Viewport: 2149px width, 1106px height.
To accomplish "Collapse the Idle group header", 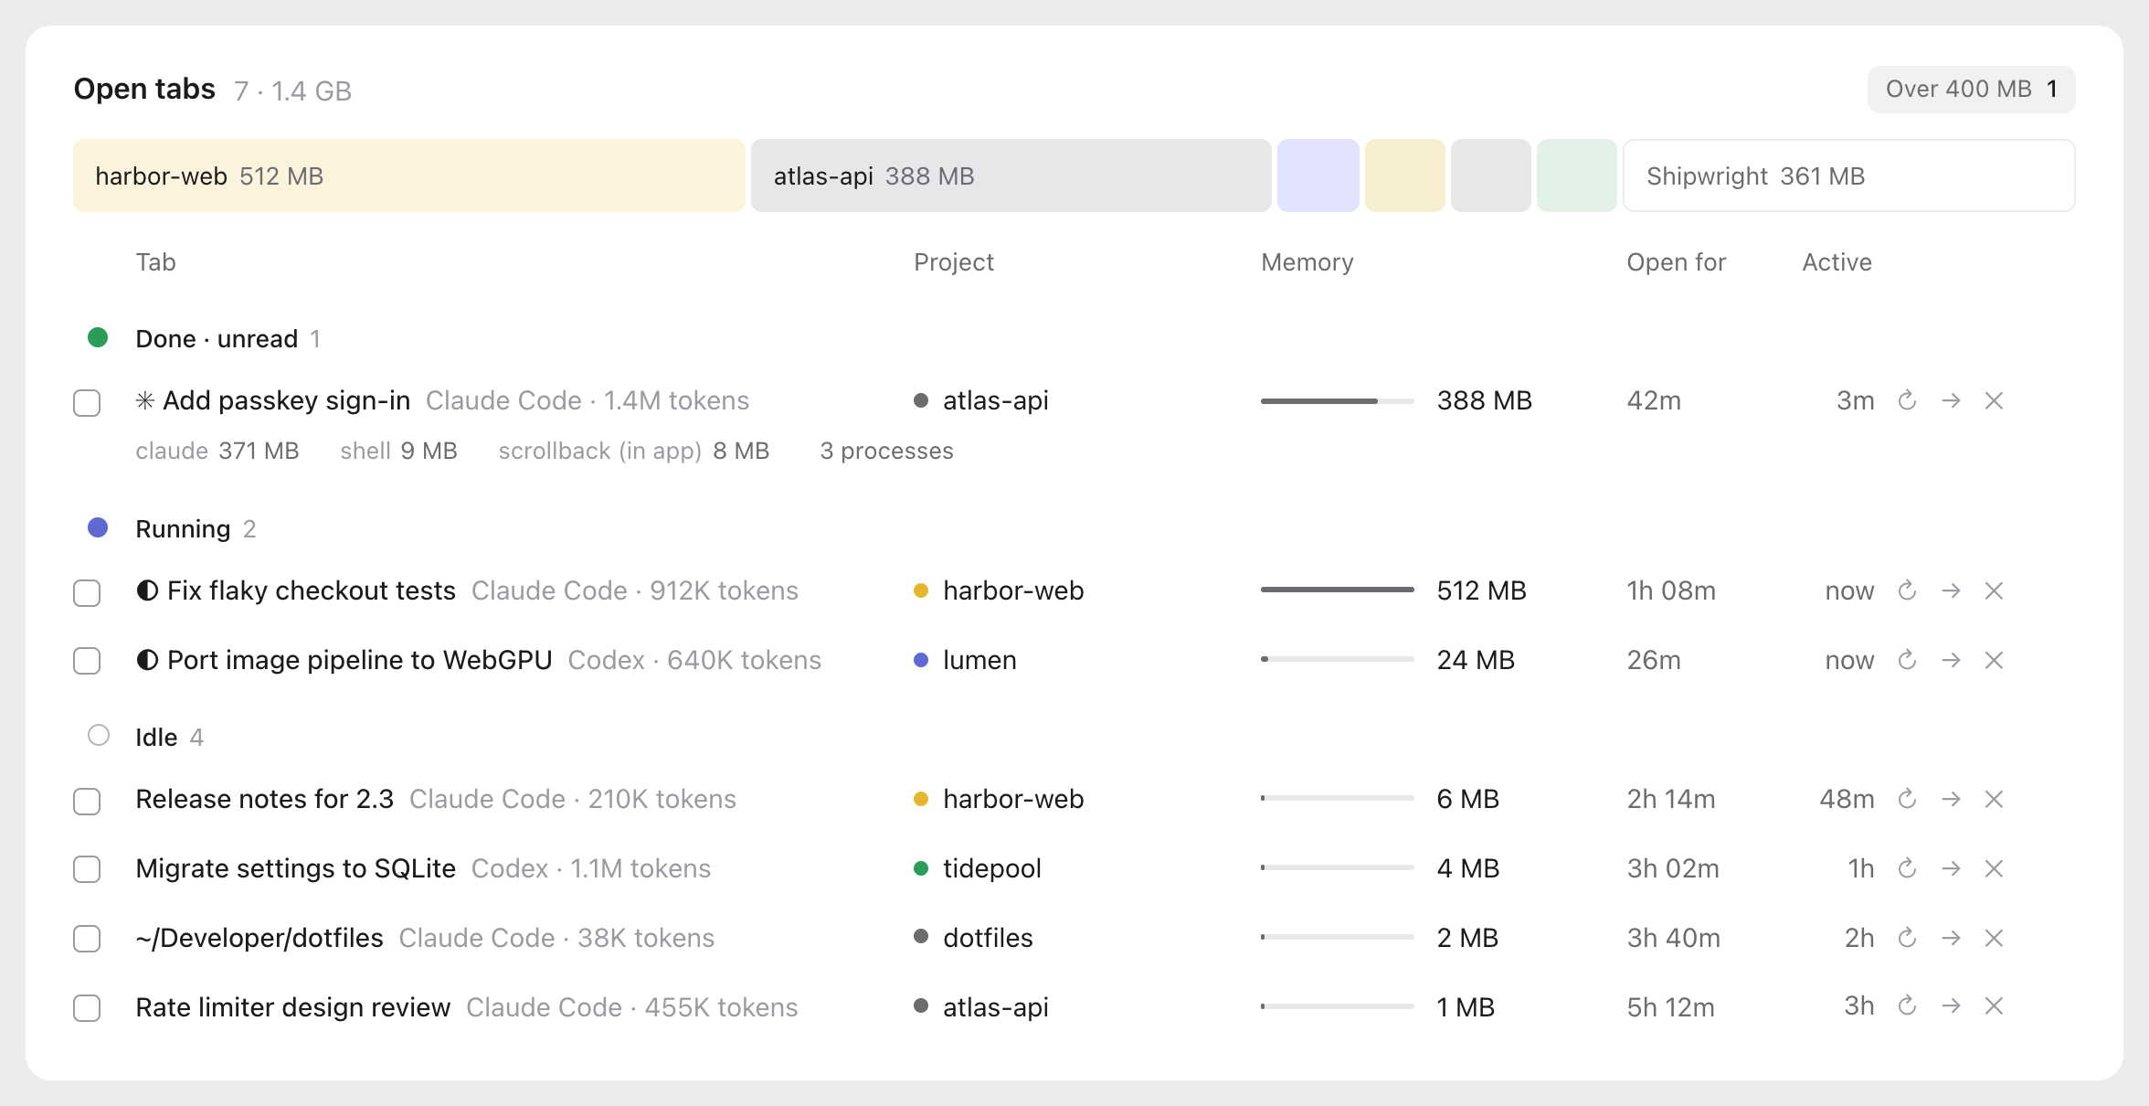I will (x=146, y=737).
